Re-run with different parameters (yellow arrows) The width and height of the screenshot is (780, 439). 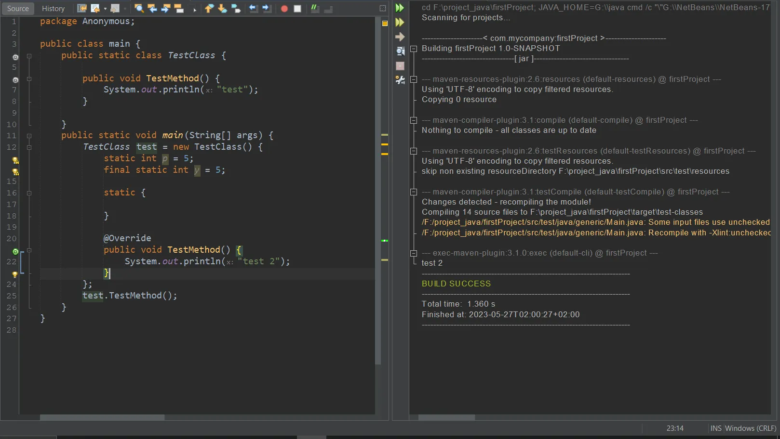point(400,22)
